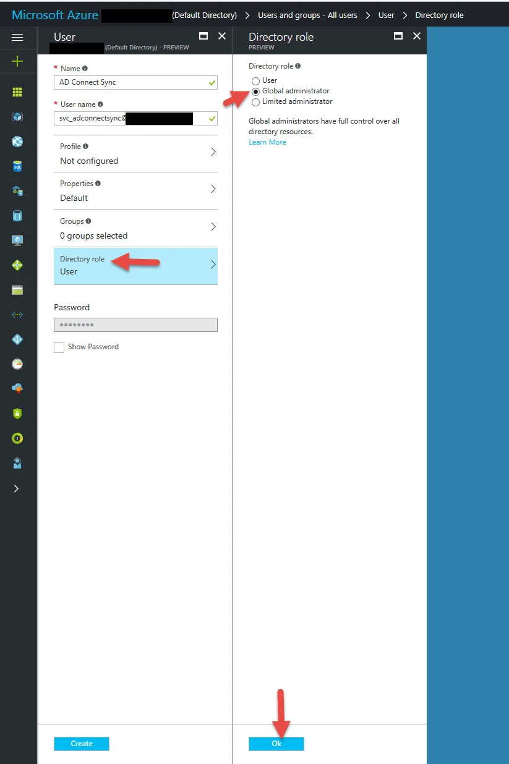
Task: Open Virtual machines monitor icon
Action: point(17,240)
